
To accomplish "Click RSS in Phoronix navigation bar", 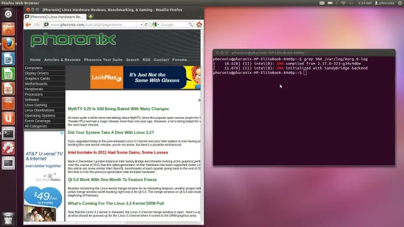I will [146, 60].
